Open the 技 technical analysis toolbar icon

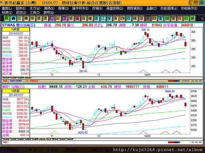point(180,18)
